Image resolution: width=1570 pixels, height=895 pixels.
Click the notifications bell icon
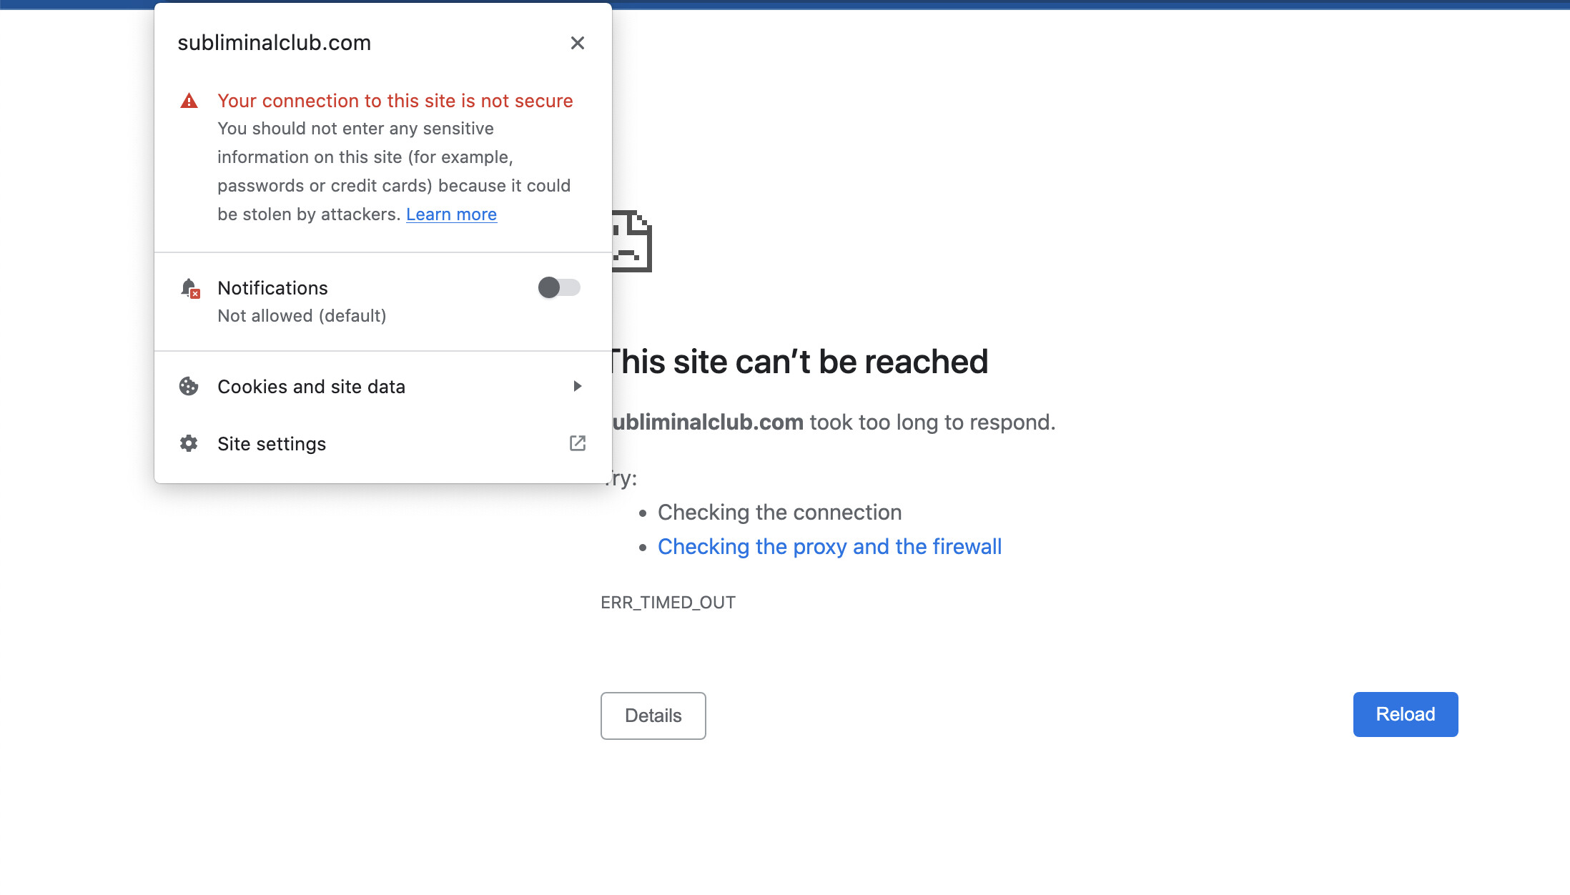189,288
